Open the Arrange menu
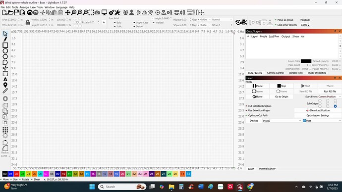This screenshot has width=342, height=192. tap(24, 7)
